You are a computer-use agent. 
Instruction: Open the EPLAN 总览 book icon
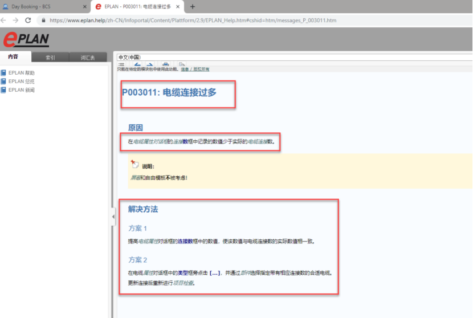coord(3,81)
